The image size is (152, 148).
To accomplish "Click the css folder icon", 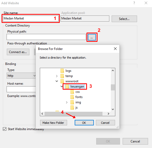I will click(x=72, y=92).
